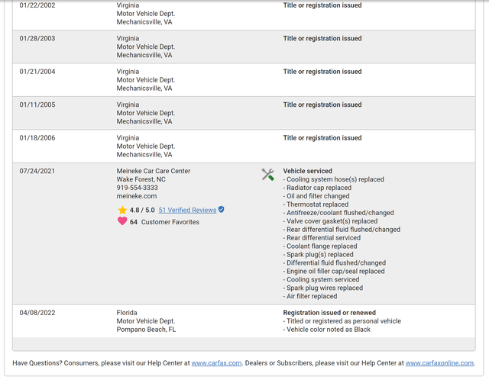
Task: Click the 01/18/2006 Virginia record date
Action: [x=37, y=138]
